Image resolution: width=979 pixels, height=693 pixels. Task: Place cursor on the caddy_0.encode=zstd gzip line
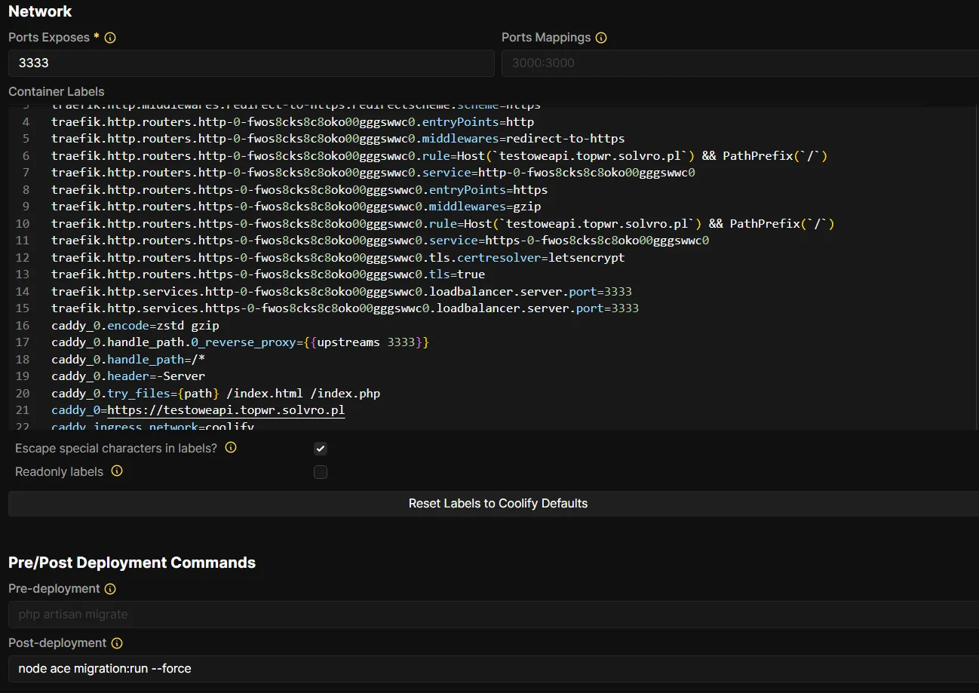[136, 325]
